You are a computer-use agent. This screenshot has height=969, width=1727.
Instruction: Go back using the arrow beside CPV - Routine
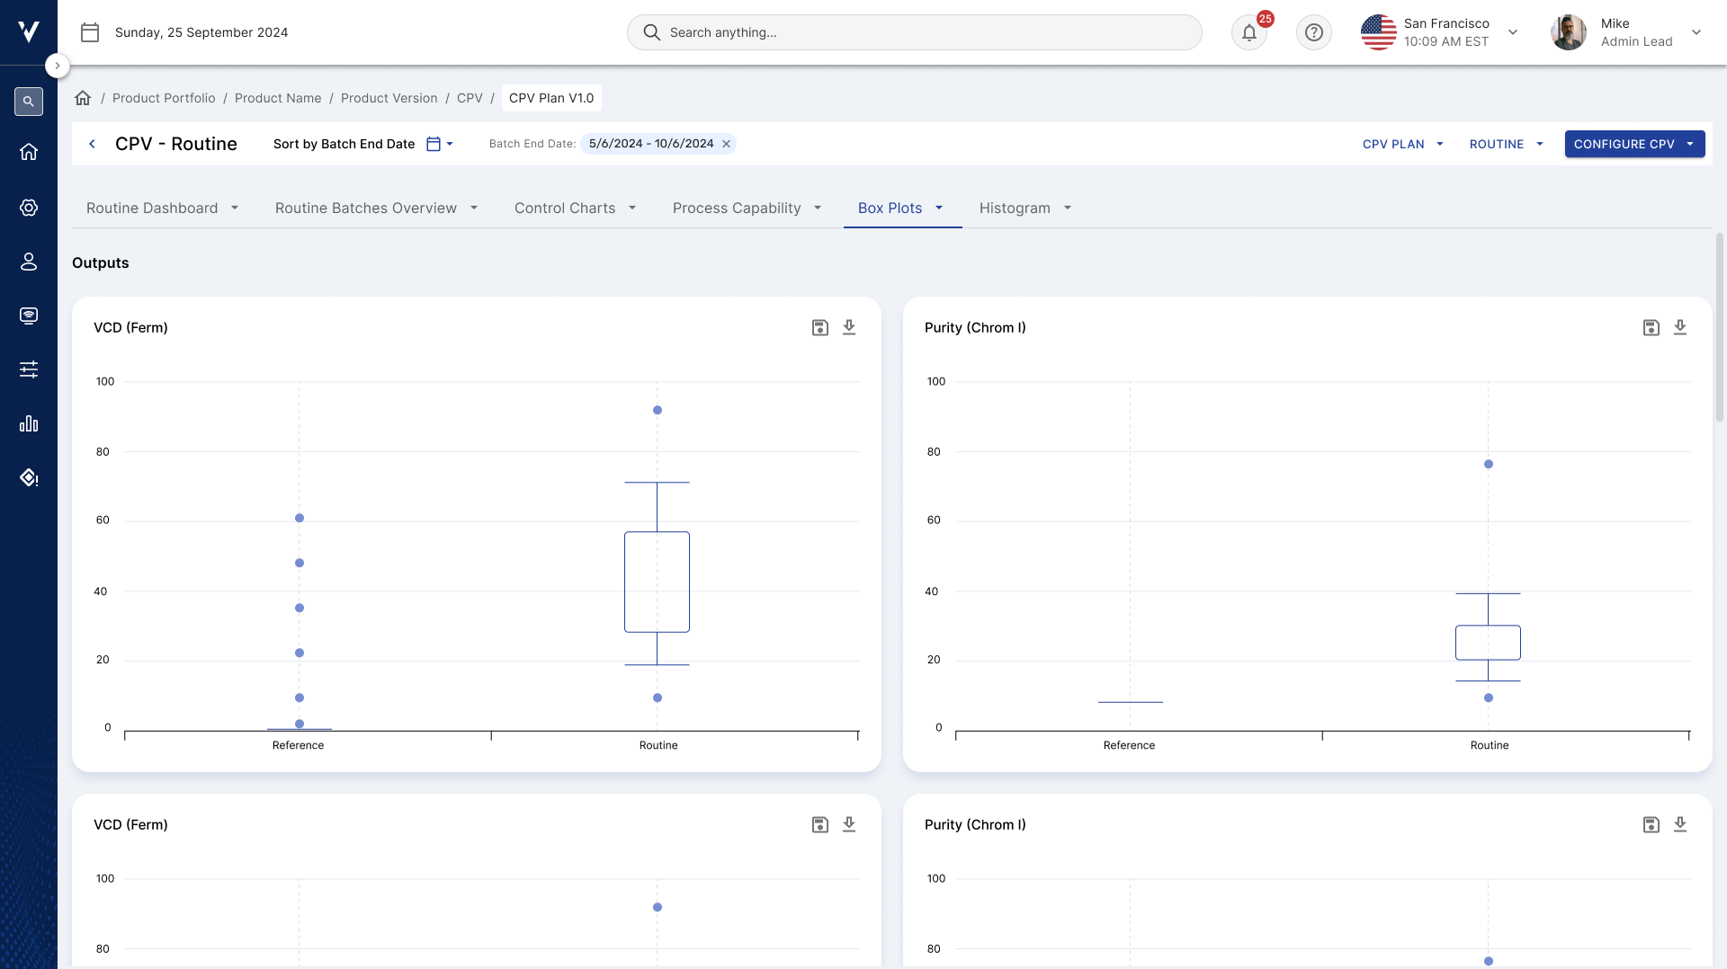(x=92, y=144)
